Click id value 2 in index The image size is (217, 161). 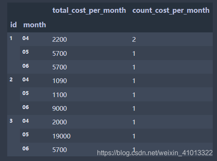pos(11,80)
